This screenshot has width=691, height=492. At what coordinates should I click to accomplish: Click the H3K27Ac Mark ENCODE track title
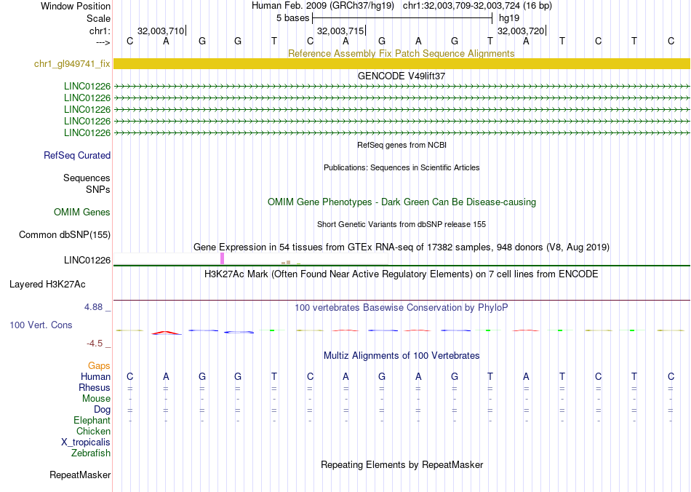pyautogui.click(x=402, y=274)
